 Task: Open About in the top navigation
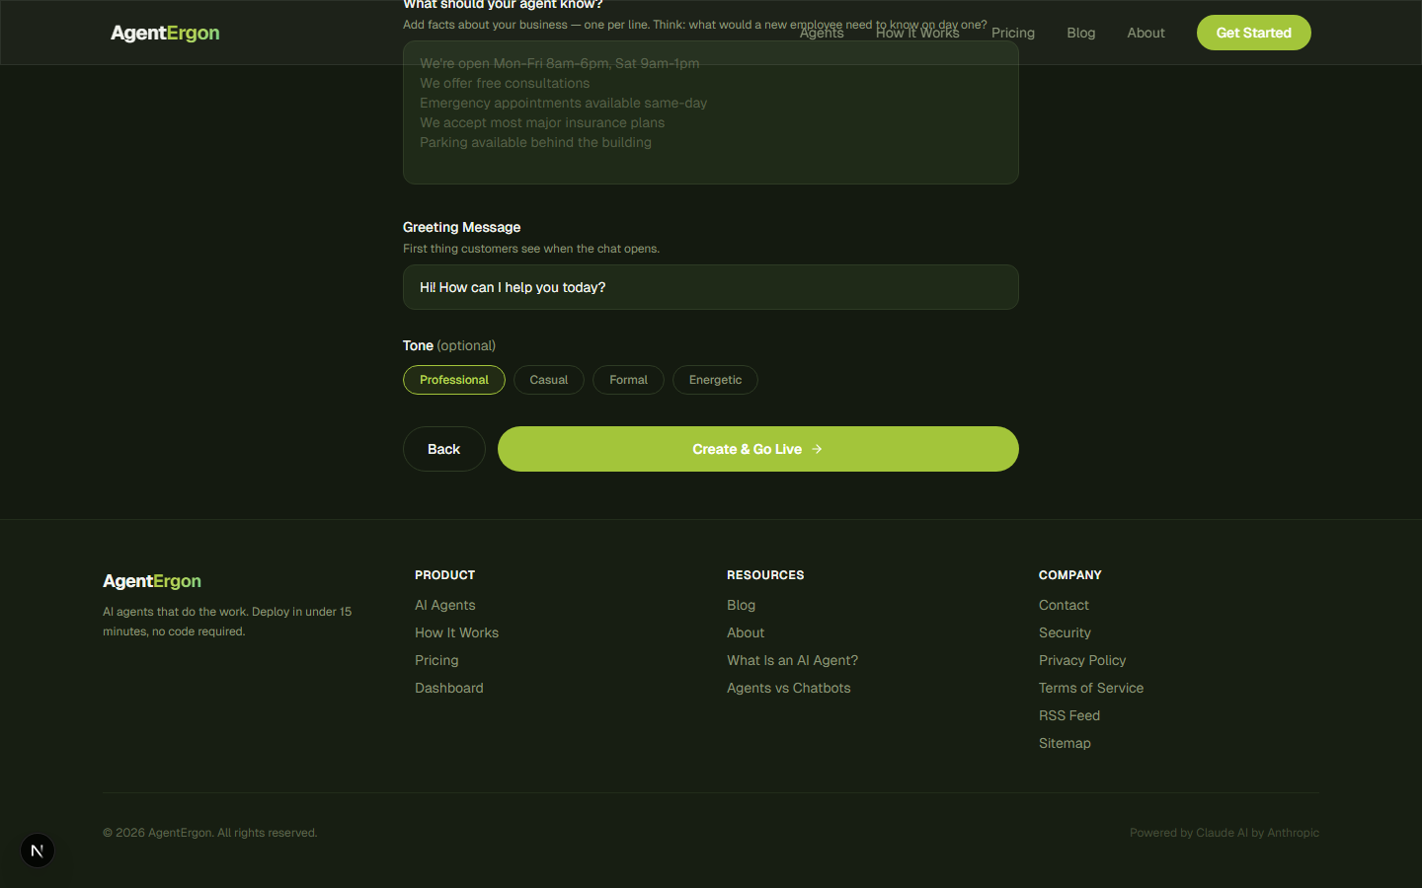tap(1145, 33)
